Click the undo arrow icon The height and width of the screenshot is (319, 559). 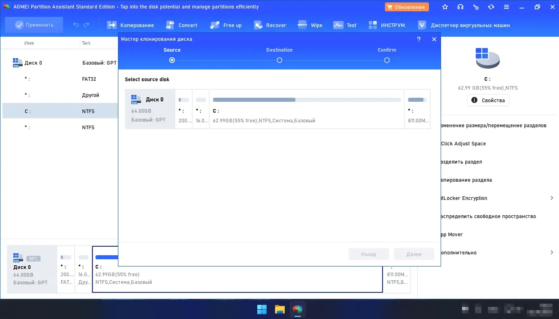pos(76,25)
